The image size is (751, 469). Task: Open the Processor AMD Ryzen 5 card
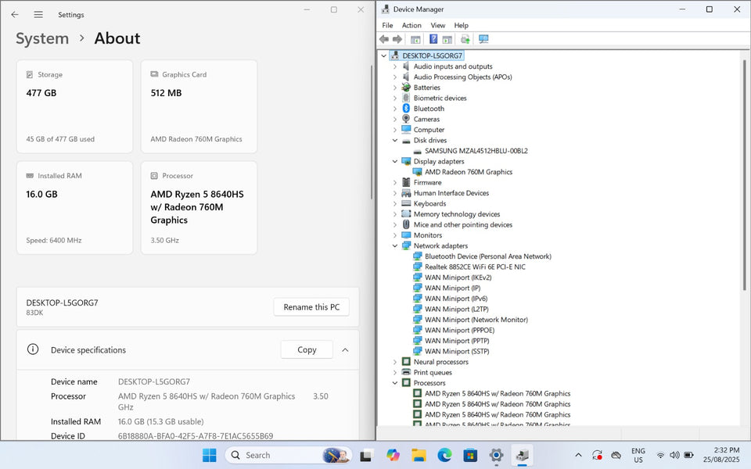pyautogui.click(x=199, y=208)
